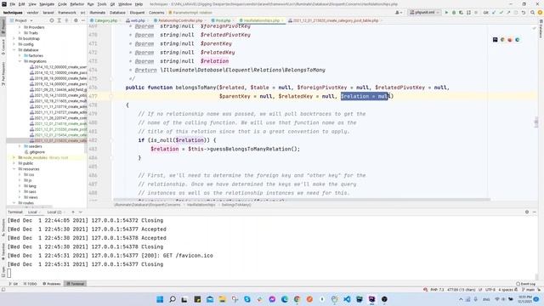Expand the seeders folder
The width and height of the screenshot is (544, 306).
(20, 146)
